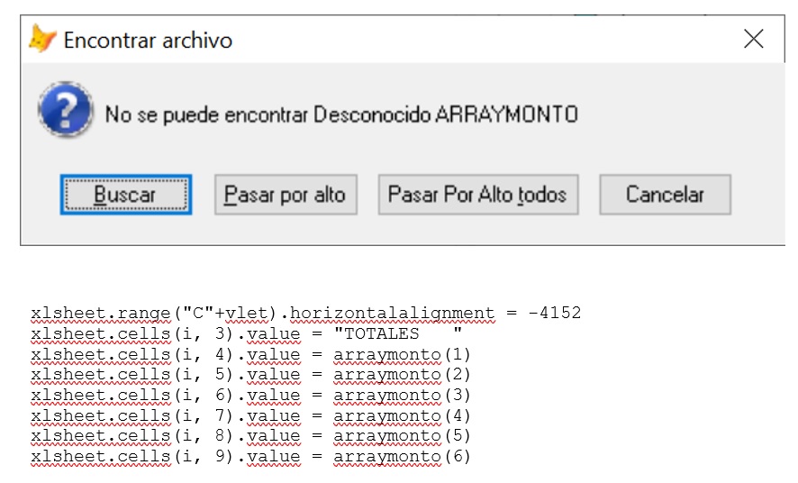This screenshot has height=483, width=798.
Task: Click arraymonto(3) in the code
Action: [402, 396]
